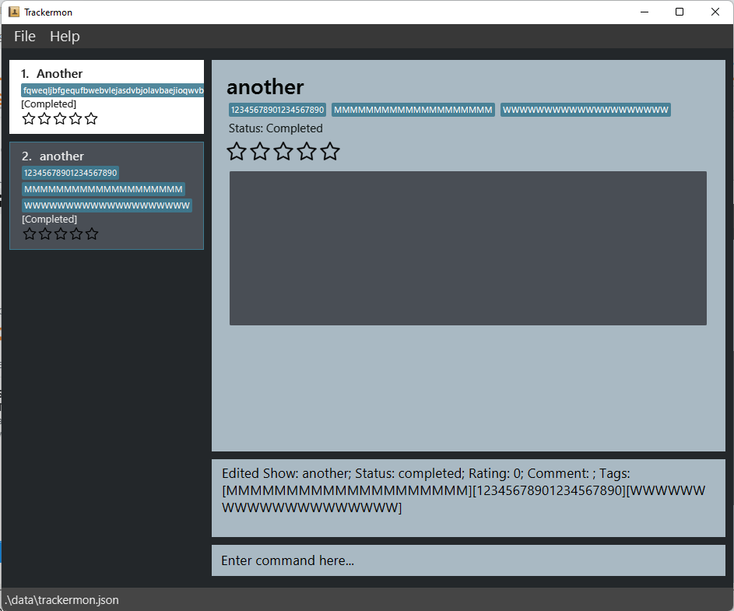The image size is (734, 611).
Task: Click fifth large star in the details panel
Action: (330, 151)
